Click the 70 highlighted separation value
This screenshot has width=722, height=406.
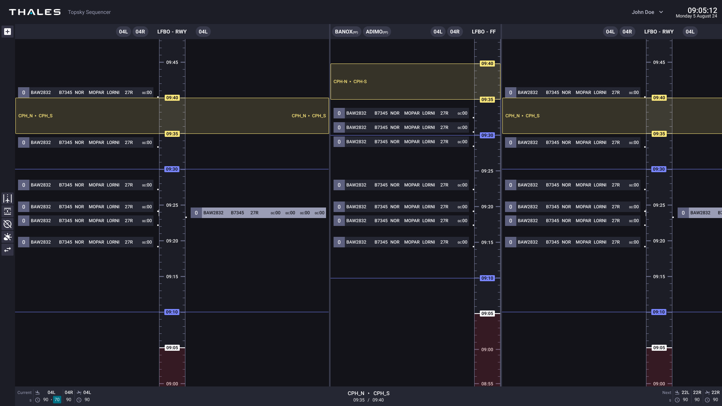point(57,400)
